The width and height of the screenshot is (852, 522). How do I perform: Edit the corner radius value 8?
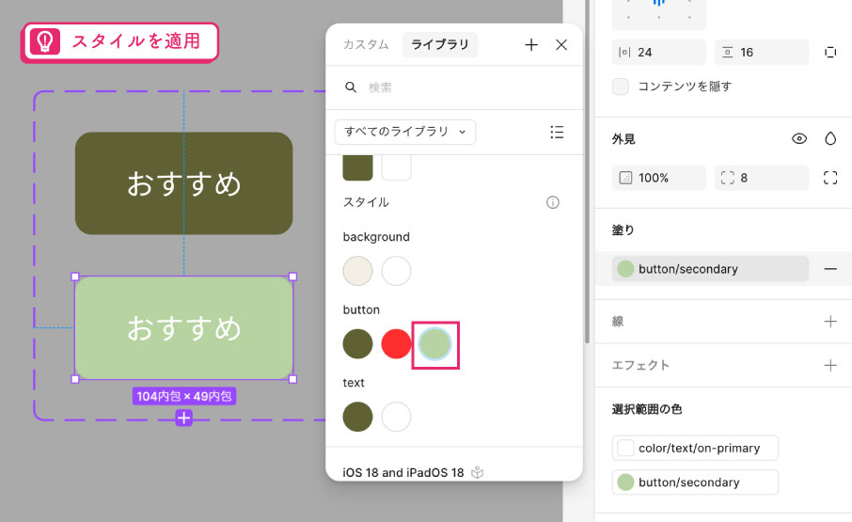(762, 178)
